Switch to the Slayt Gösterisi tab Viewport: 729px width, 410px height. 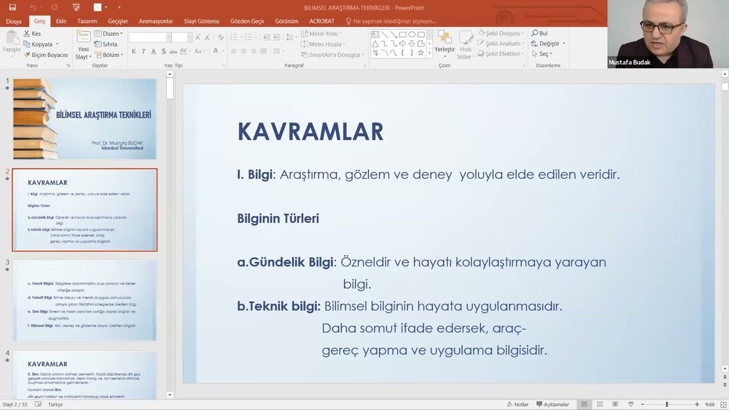pos(202,21)
